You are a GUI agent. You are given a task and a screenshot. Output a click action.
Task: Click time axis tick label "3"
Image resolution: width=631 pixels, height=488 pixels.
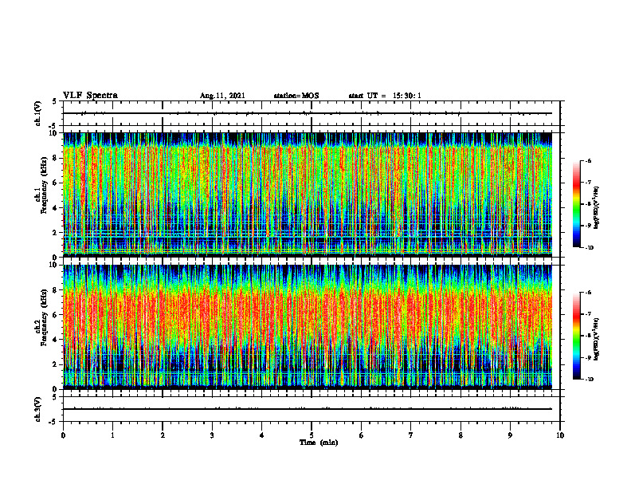[x=212, y=435]
